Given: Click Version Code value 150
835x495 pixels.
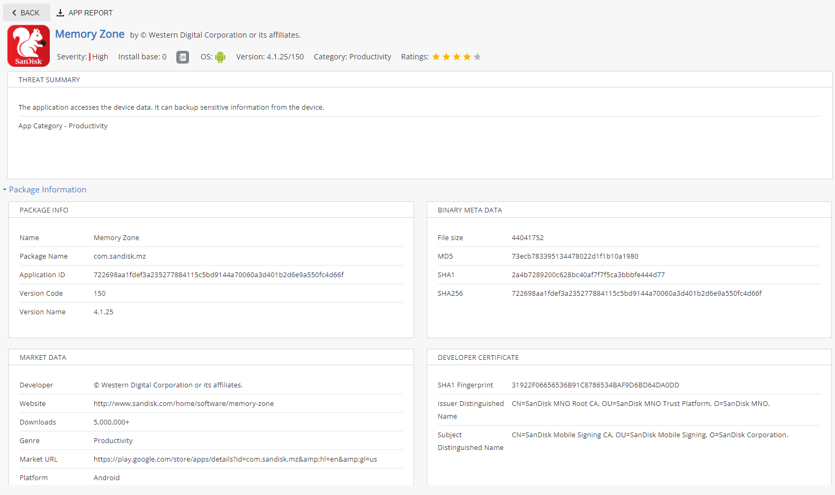Looking at the screenshot, I should (x=100, y=294).
